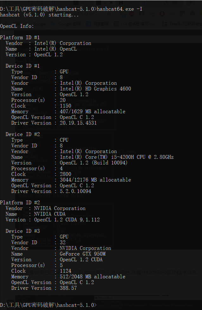The width and height of the screenshot is (202, 310).
Task: Click the Platform ID #1 heading
Action: 20,37
